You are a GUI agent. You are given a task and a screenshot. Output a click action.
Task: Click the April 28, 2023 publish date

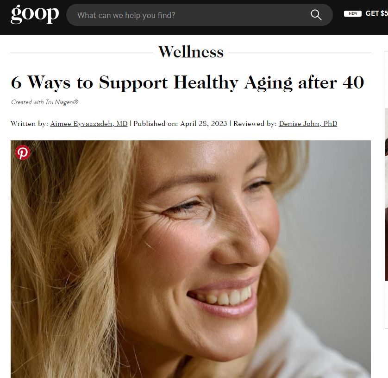tap(203, 124)
